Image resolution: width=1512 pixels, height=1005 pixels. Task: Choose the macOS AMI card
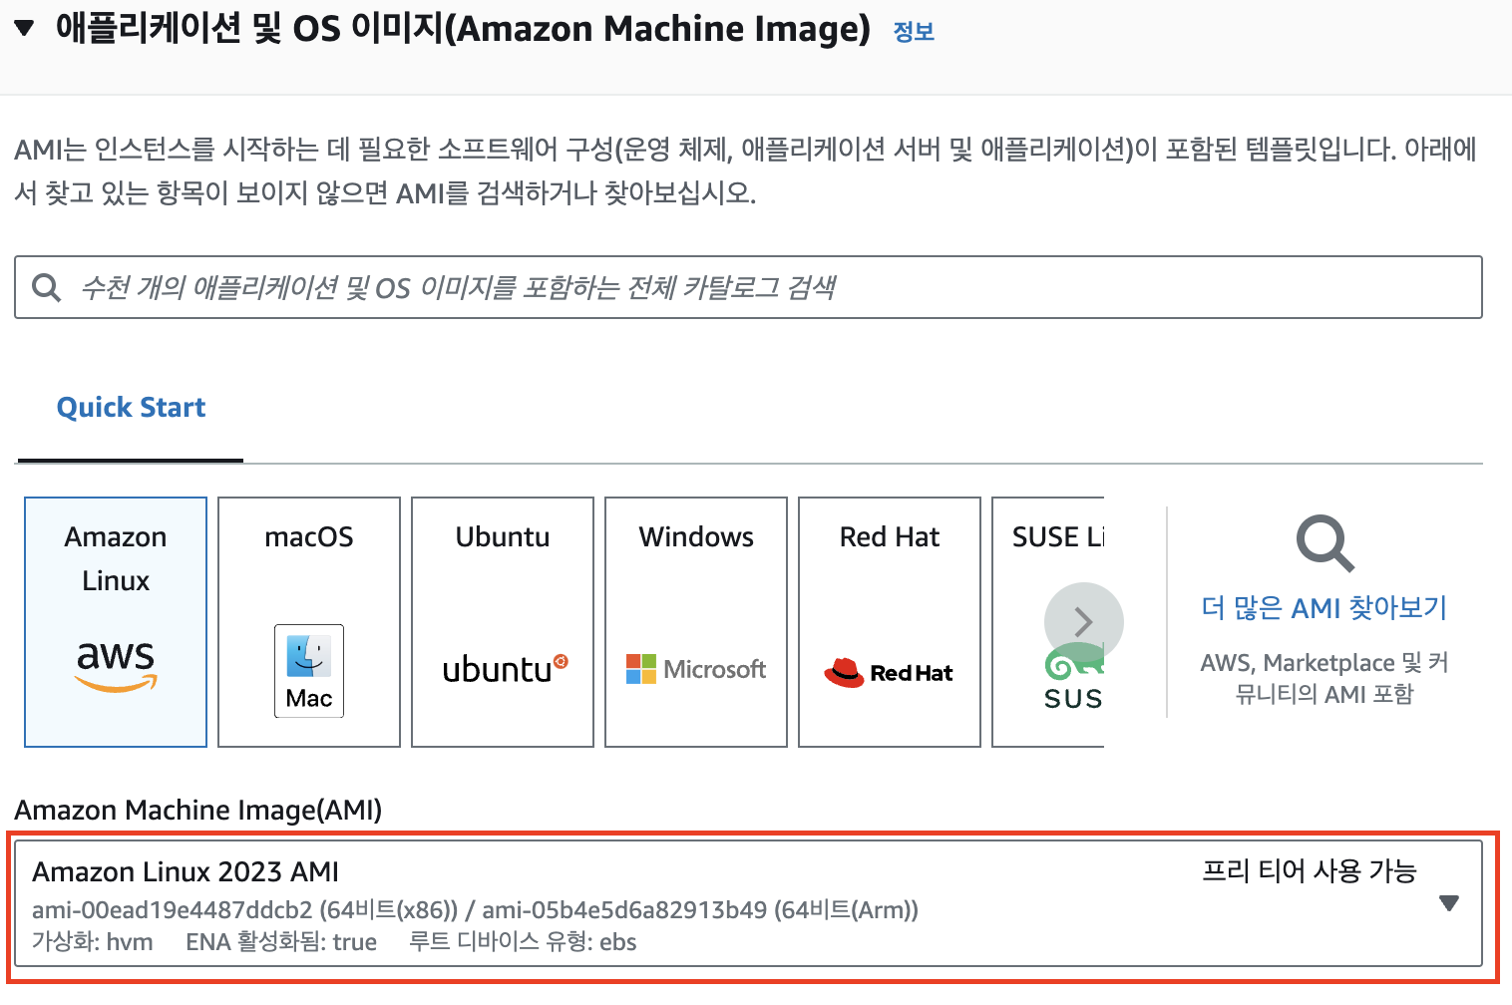point(309,622)
